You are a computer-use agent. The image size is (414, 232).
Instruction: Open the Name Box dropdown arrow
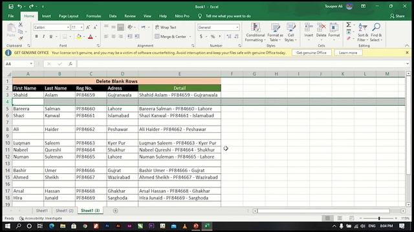point(31,64)
